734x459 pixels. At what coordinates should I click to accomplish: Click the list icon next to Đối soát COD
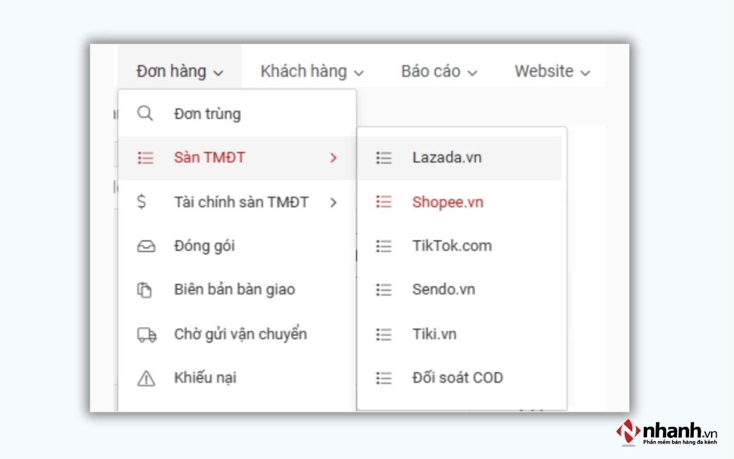(x=384, y=378)
